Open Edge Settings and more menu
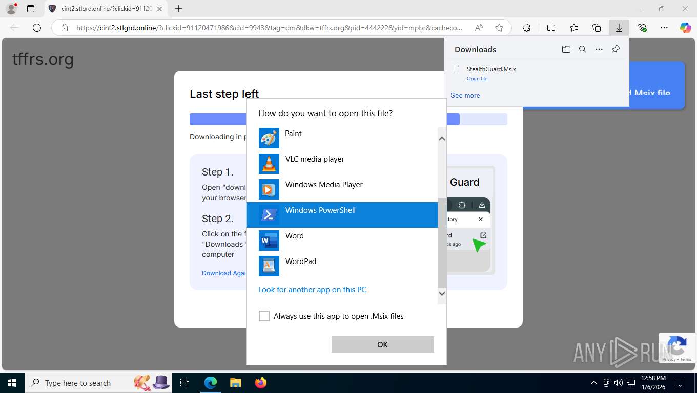This screenshot has height=393, width=697. [664, 28]
